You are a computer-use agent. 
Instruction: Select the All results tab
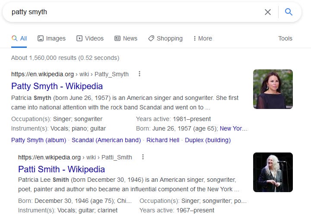click(x=19, y=38)
